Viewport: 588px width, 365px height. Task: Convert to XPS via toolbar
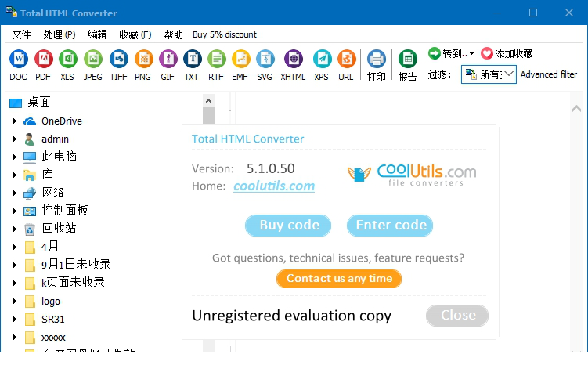pyautogui.click(x=322, y=59)
